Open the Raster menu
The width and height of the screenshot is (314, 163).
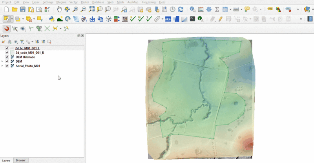tap(85, 2)
